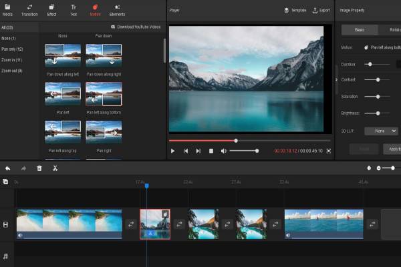This screenshot has width=401, height=267.
Task: Click the transition swap icon after first clip
Action: tap(131, 224)
